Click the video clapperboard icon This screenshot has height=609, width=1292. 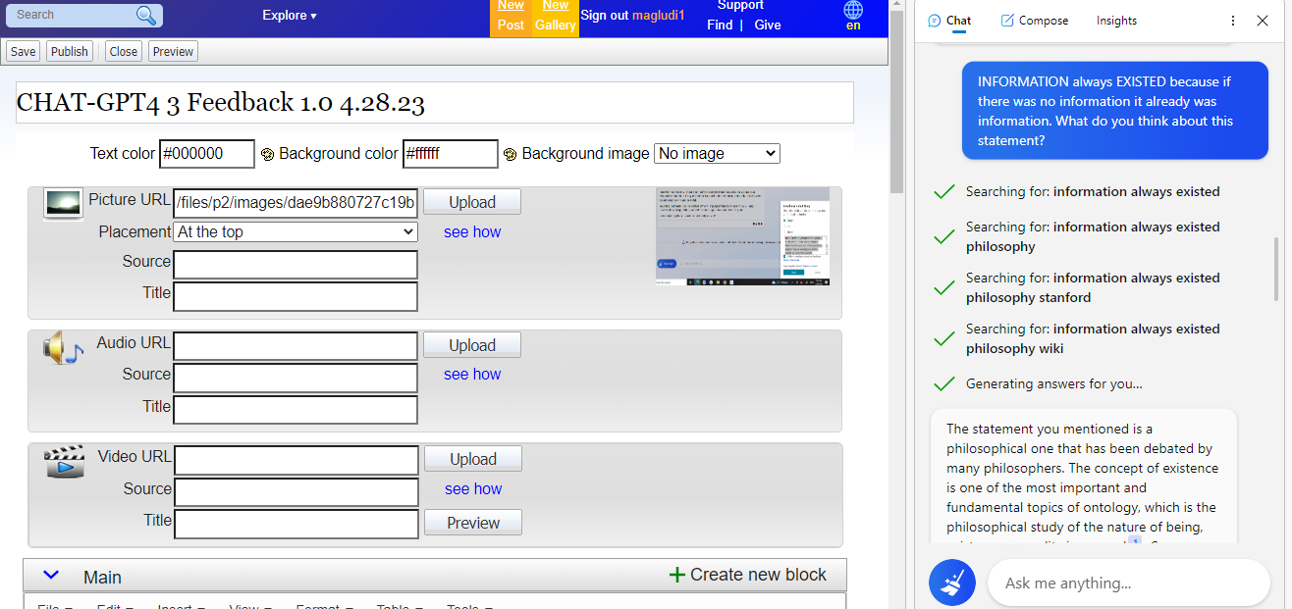(64, 461)
